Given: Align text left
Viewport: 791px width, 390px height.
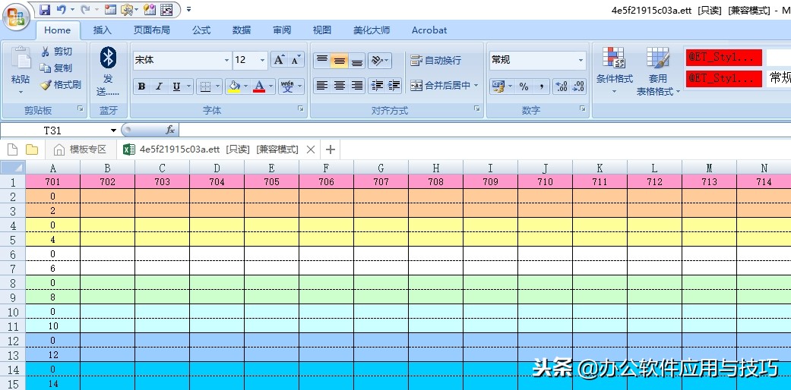Looking at the screenshot, I should (x=322, y=86).
